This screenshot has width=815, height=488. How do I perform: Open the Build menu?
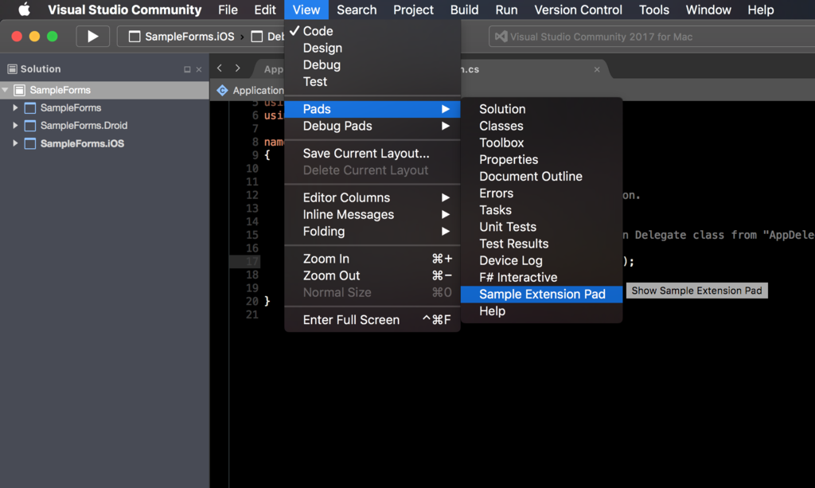pyautogui.click(x=464, y=10)
